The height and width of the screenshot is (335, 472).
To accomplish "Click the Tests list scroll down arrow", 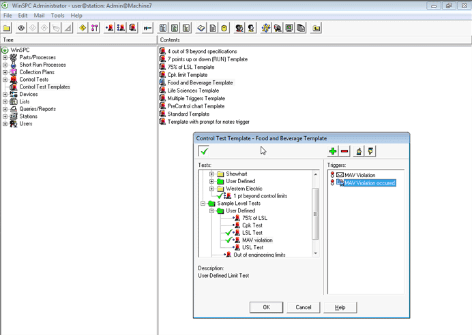I will 315,253.
